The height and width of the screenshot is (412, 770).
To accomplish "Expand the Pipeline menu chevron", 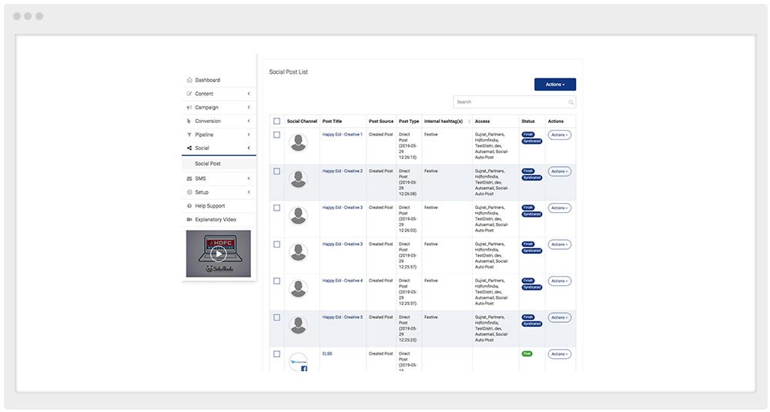I will [x=249, y=135].
